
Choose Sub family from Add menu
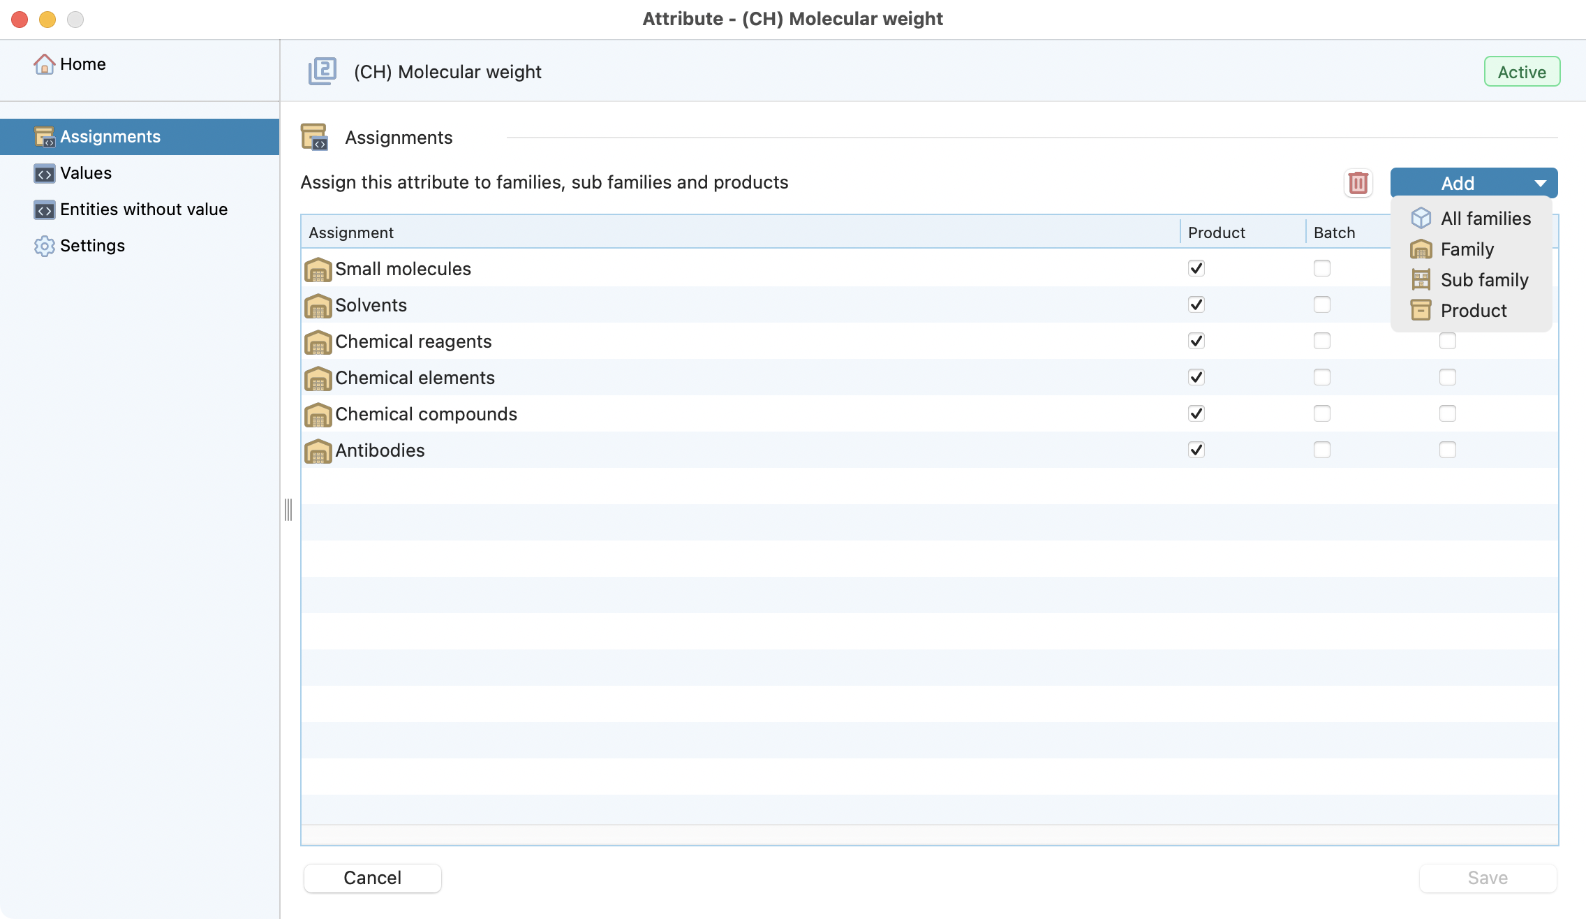coord(1484,280)
